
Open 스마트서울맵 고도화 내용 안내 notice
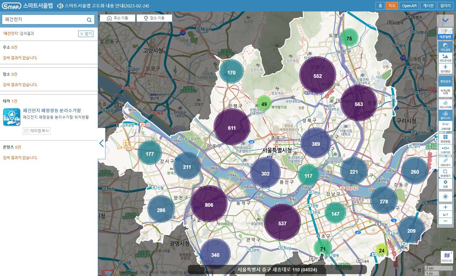[107, 6]
